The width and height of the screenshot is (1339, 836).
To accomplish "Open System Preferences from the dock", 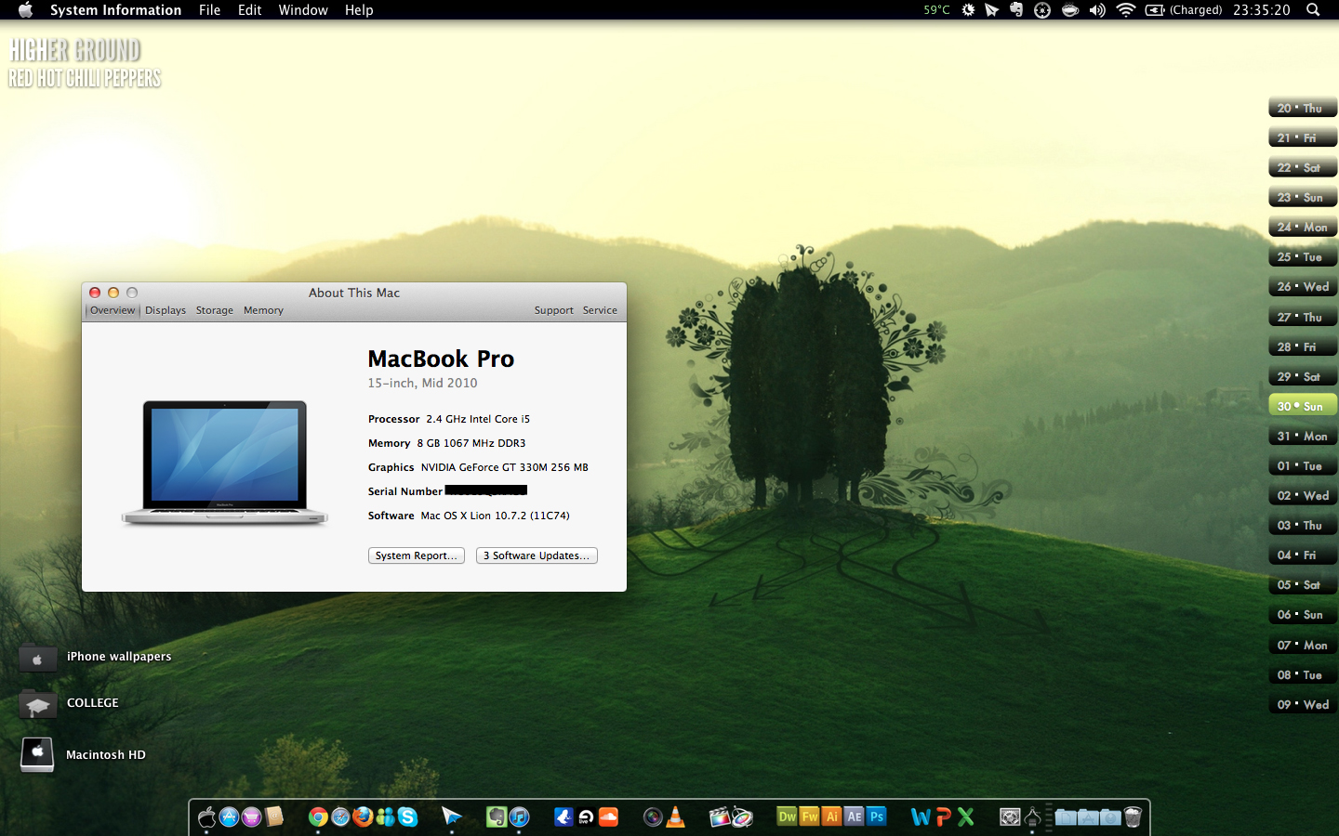I will (x=1010, y=816).
